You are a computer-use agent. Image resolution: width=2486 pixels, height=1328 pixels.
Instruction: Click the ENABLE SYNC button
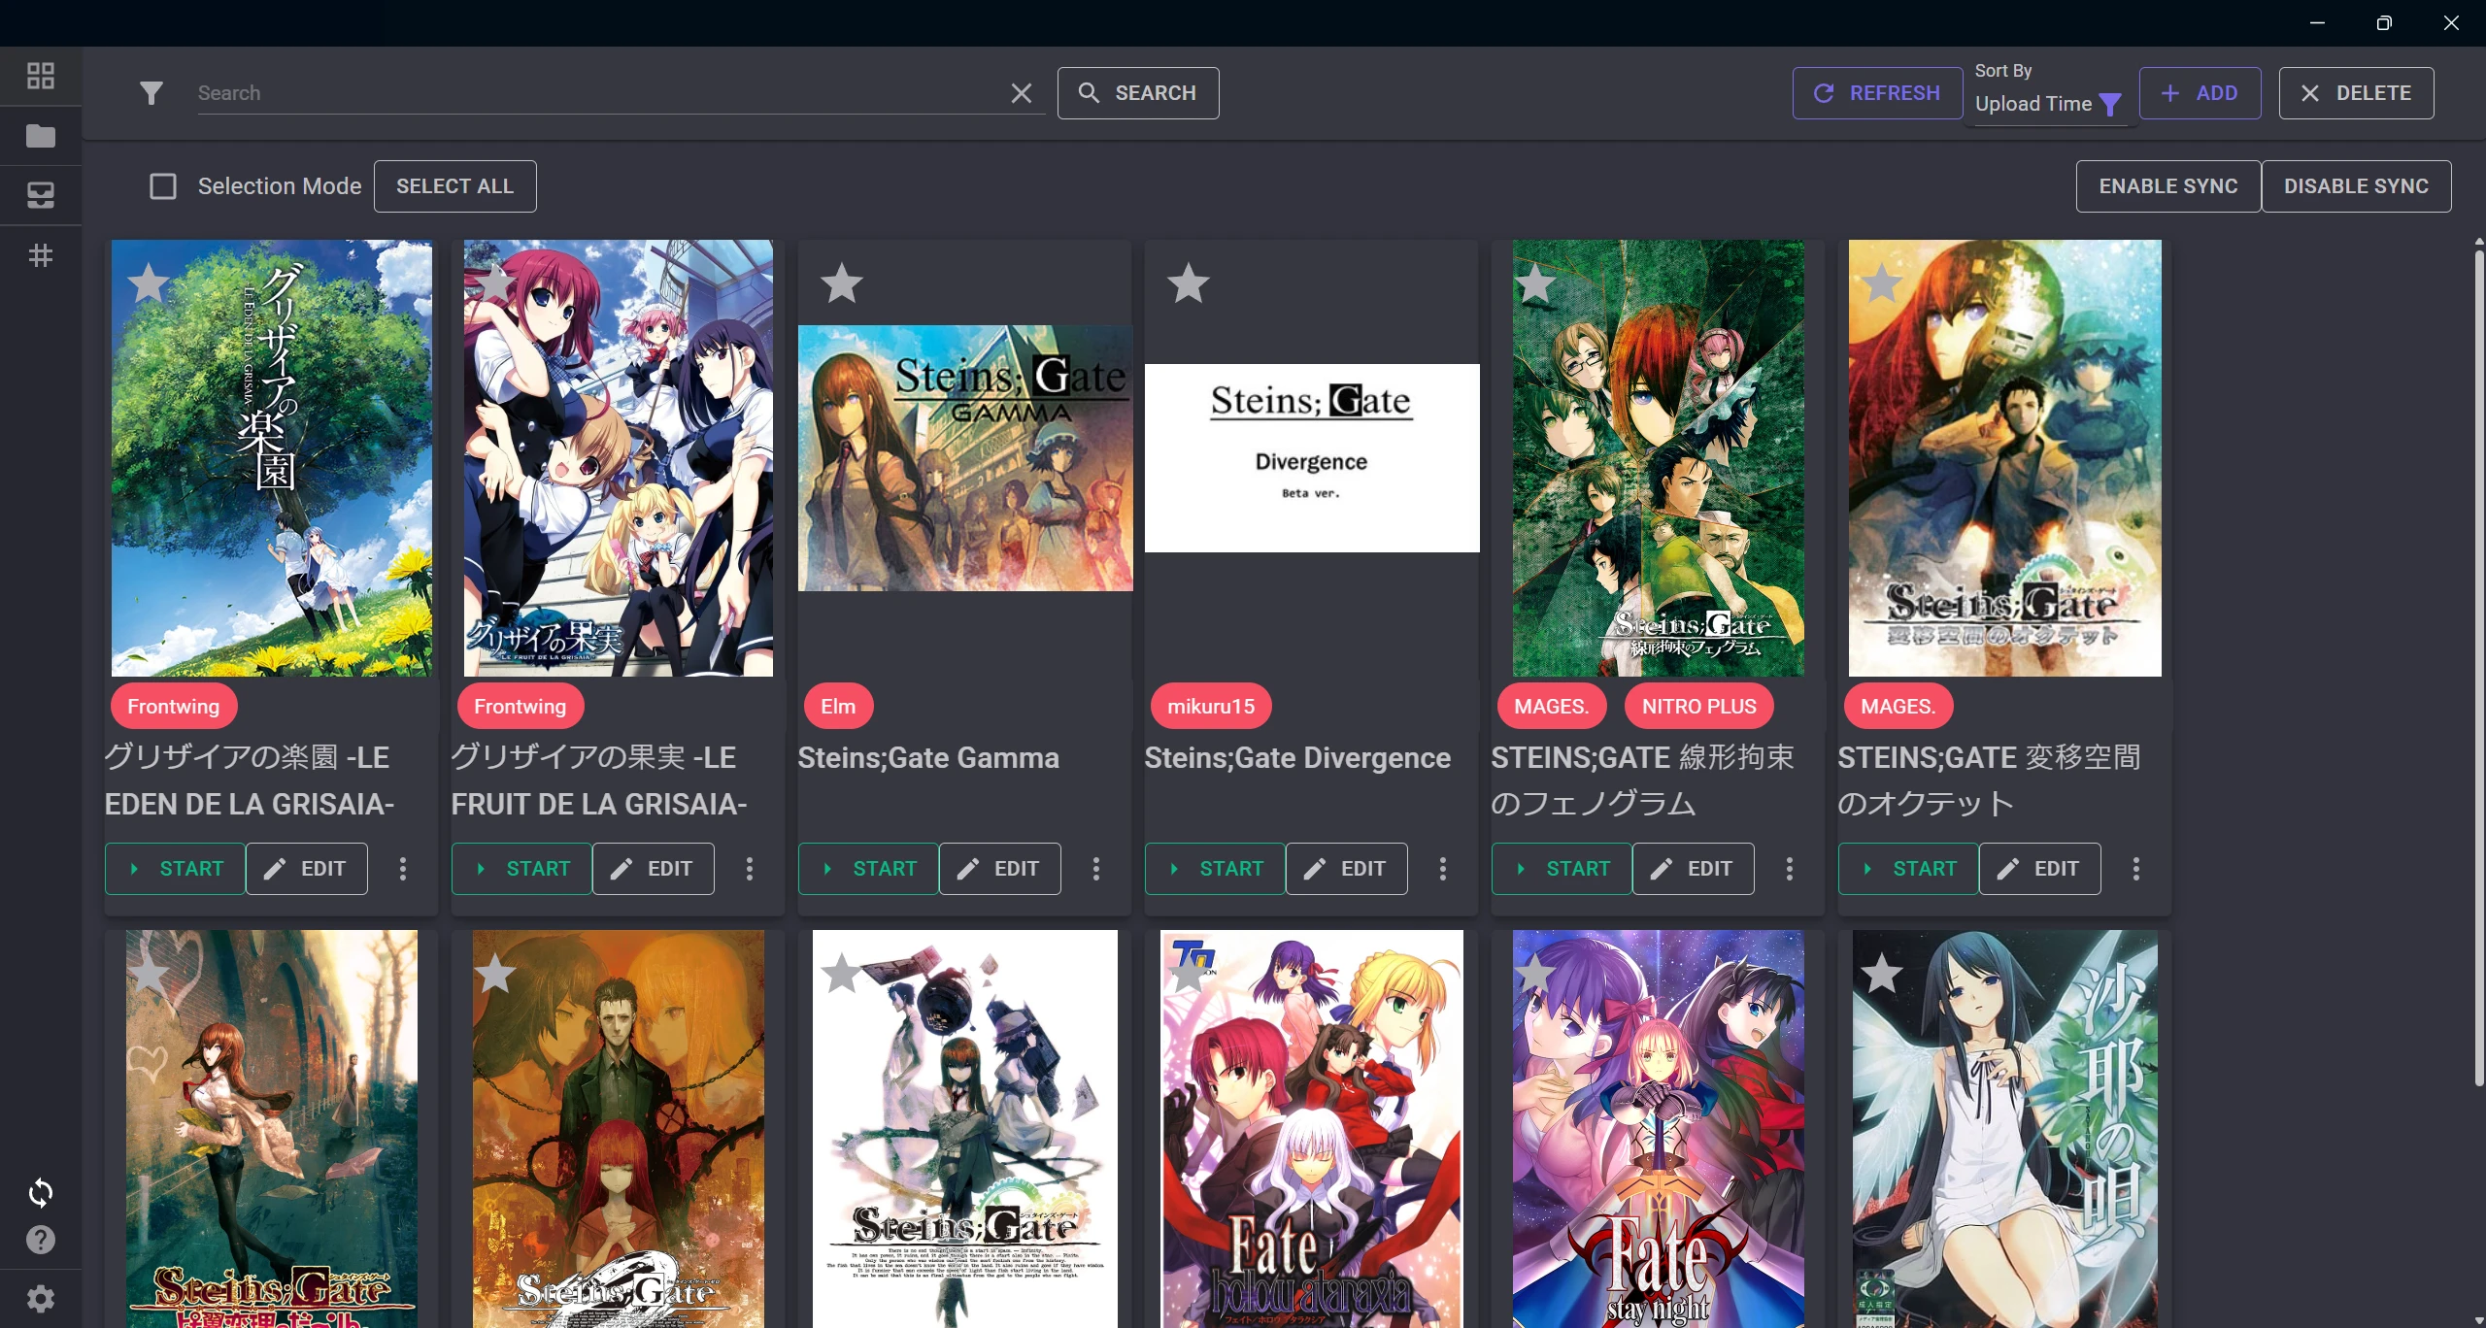[2168, 186]
